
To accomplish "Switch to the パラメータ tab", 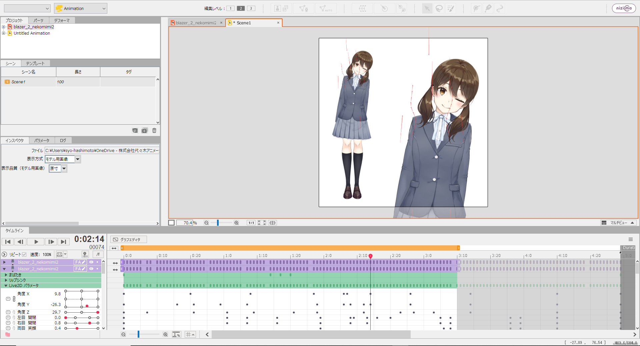I will pos(42,140).
